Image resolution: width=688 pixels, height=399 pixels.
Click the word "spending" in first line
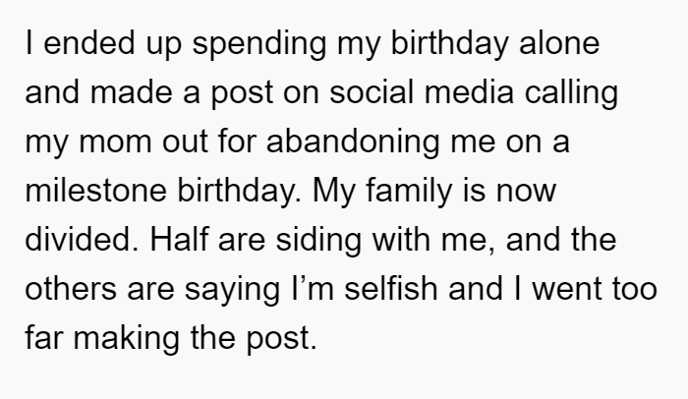tap(259, 45)
